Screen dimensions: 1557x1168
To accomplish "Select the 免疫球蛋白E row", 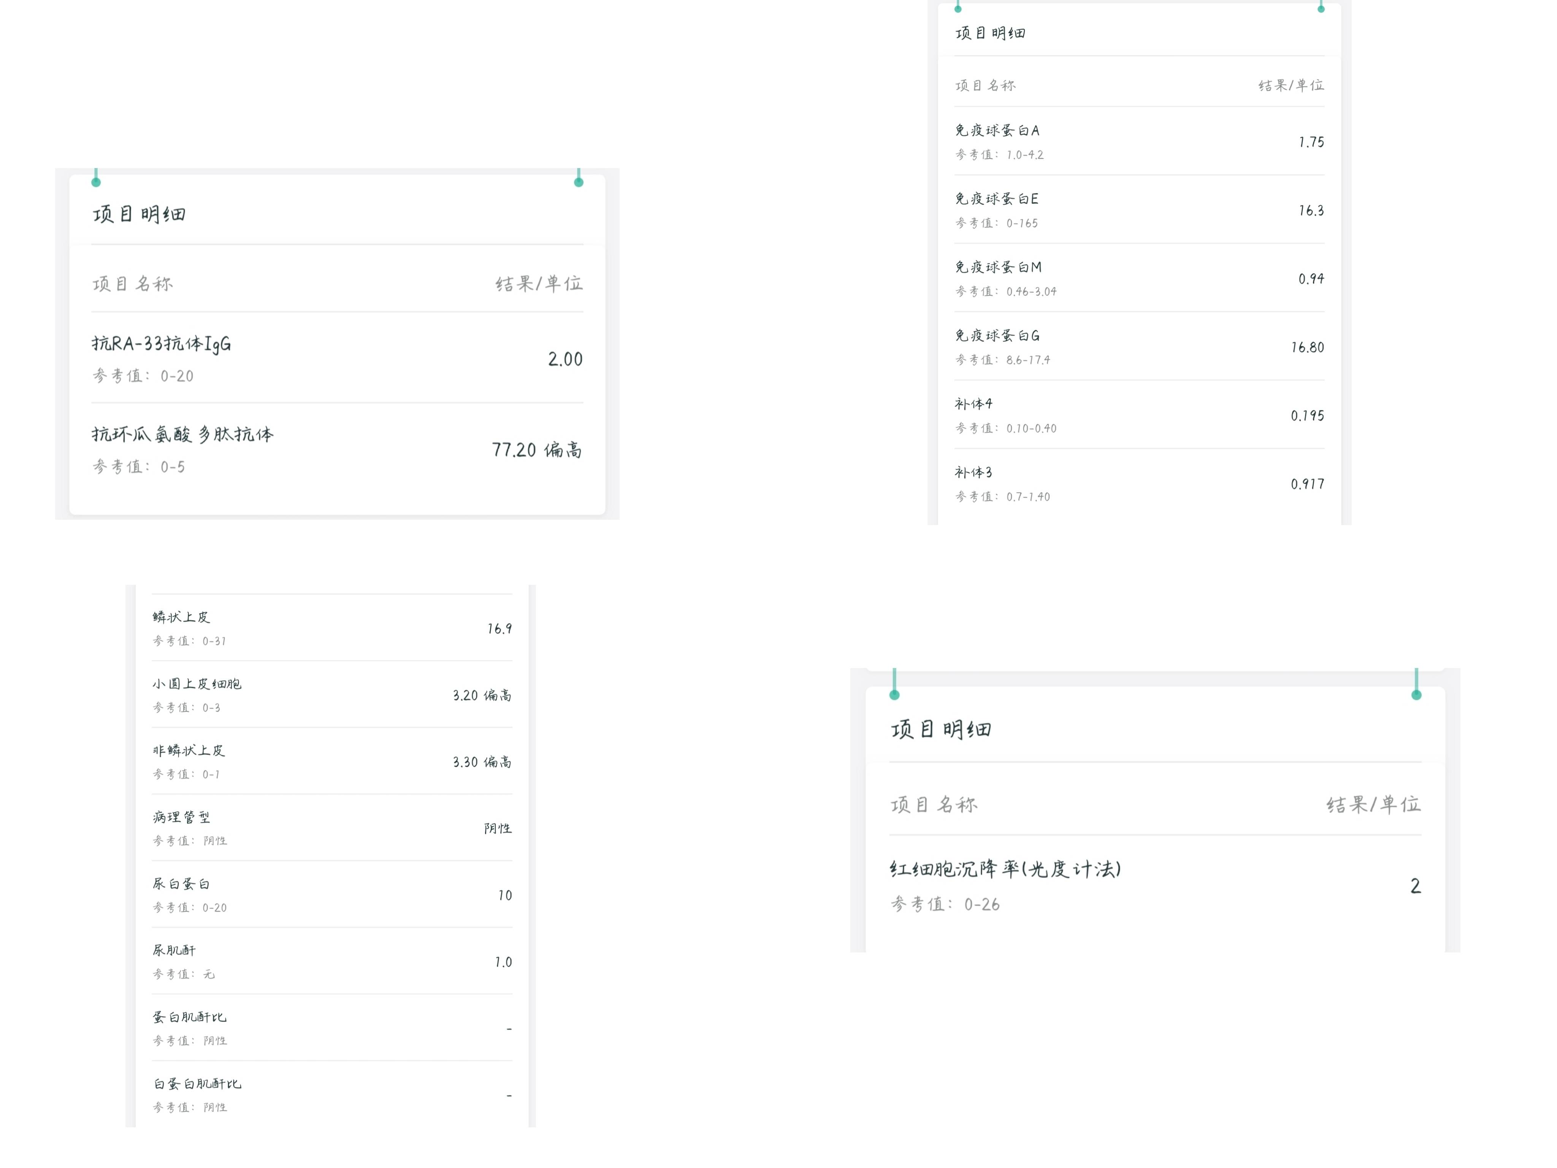I will 1139,210.
